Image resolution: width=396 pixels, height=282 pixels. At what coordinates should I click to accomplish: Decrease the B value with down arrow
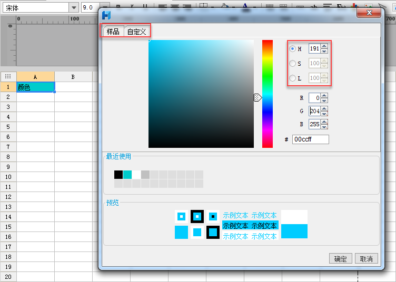point(324,126)
